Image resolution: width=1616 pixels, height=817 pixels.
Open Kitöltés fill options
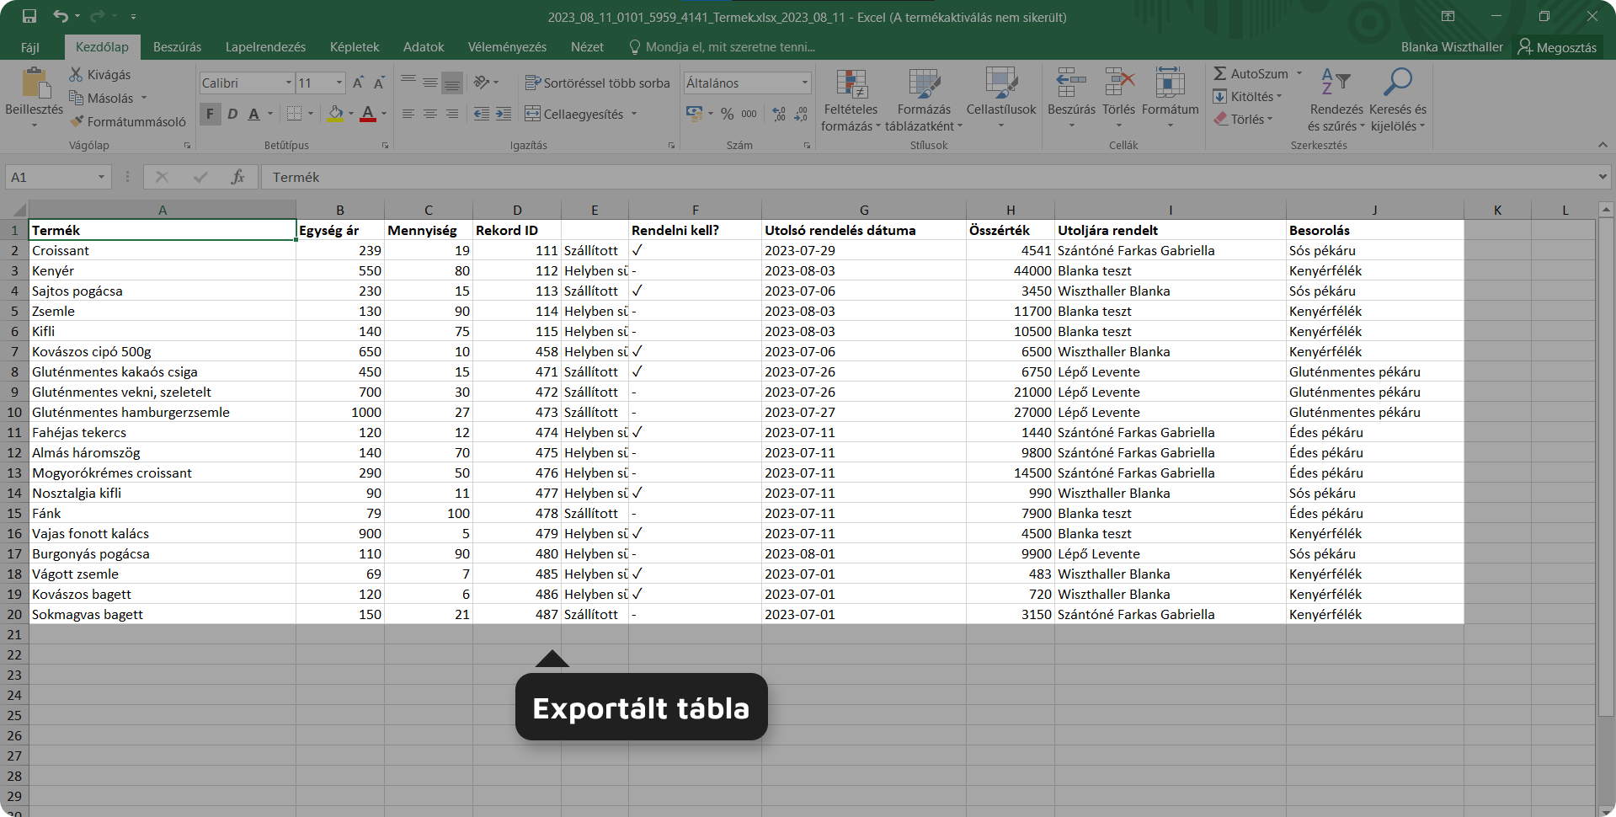pos(1248,97)
